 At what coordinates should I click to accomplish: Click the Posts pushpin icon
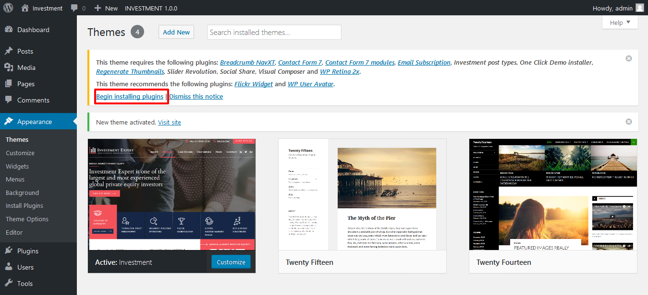coord(9,51)
